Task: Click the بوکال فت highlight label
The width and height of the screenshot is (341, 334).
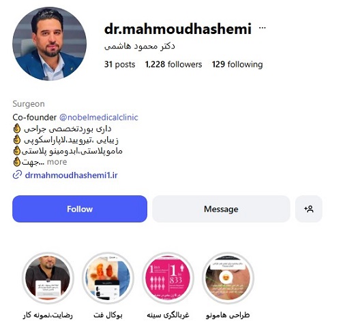Action: point(108,315)
